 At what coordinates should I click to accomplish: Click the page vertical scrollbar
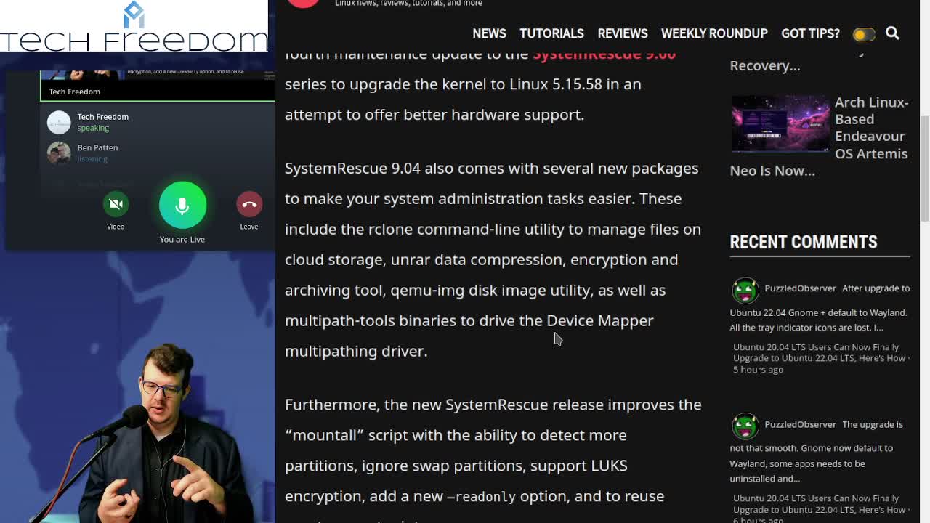tap(924, 169)
